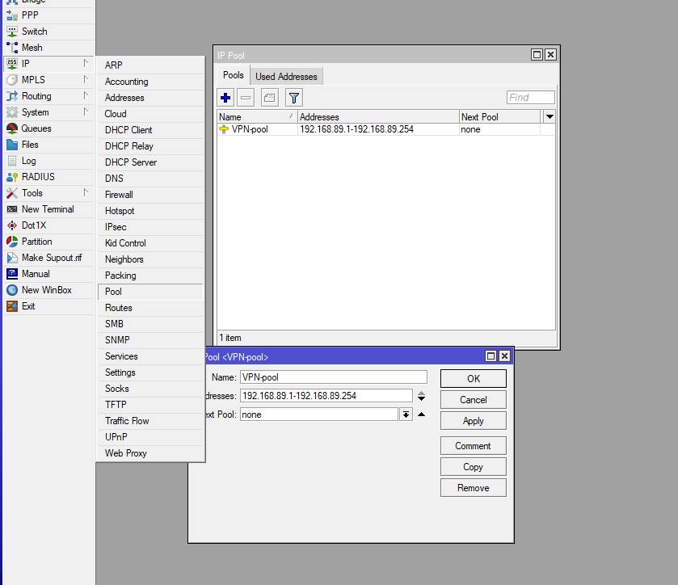
Task: Open DHCP Server from the IP submenu
Action: pyautogui.click(x=150, y=162)
